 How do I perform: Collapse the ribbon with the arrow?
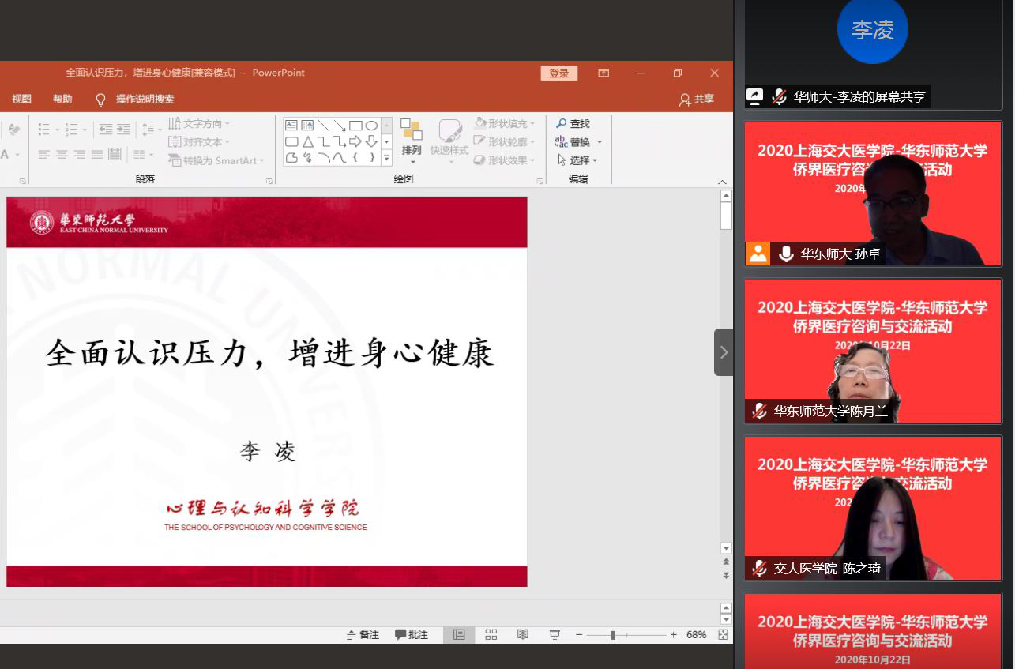[x=723, y=182]
